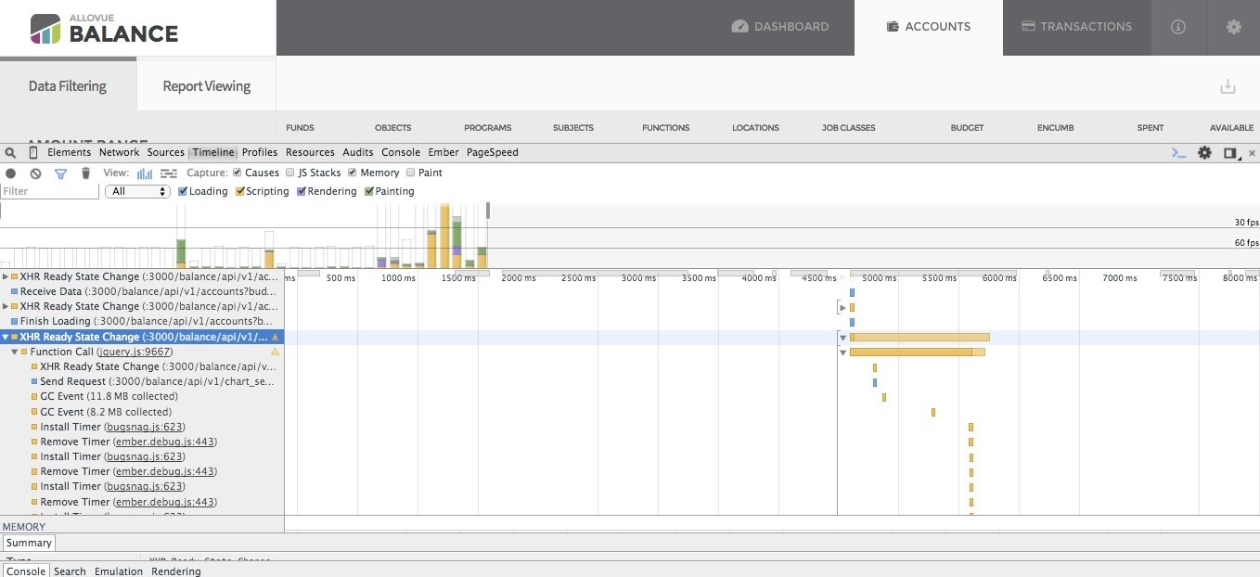1260x577 pixels.
Task: Select the Summary tab in details pane
Action: point(29,543)
